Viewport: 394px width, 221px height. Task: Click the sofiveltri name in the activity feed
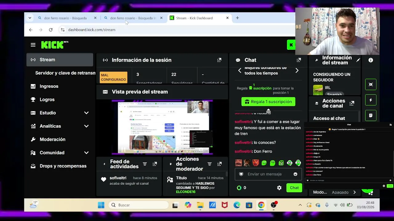click(x=118, y=178)
